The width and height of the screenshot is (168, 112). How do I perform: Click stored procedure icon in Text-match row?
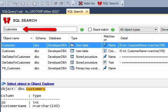coord(72,62)
